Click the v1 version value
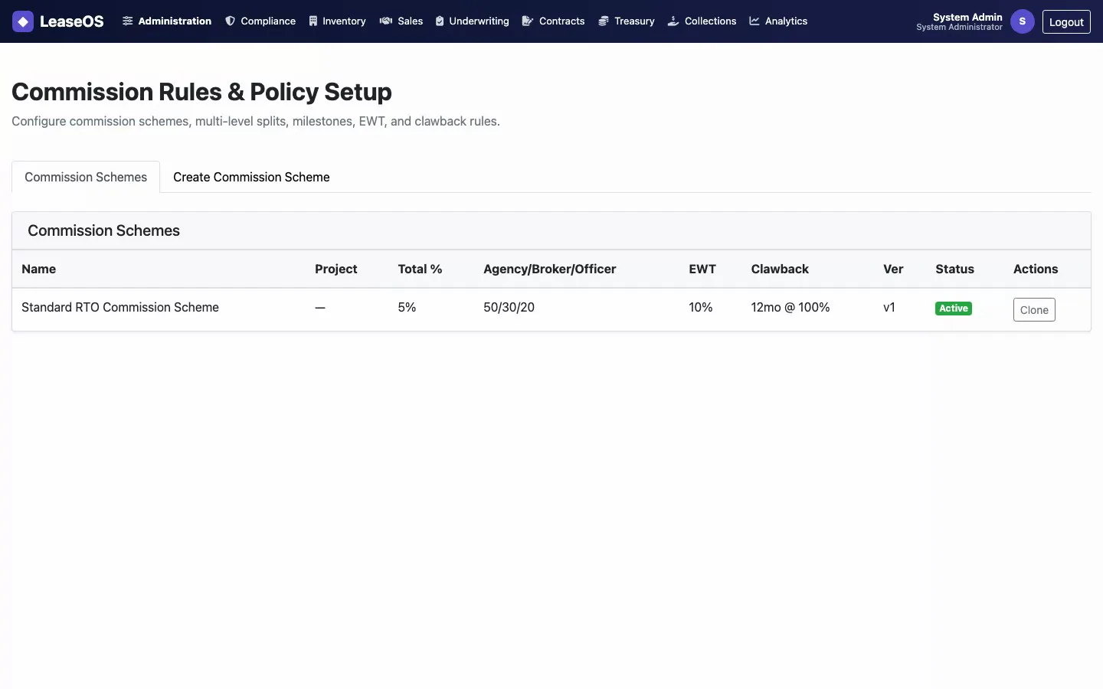Screen dimensions: 1103x689 pyautogui.click(x=889, y=307)
